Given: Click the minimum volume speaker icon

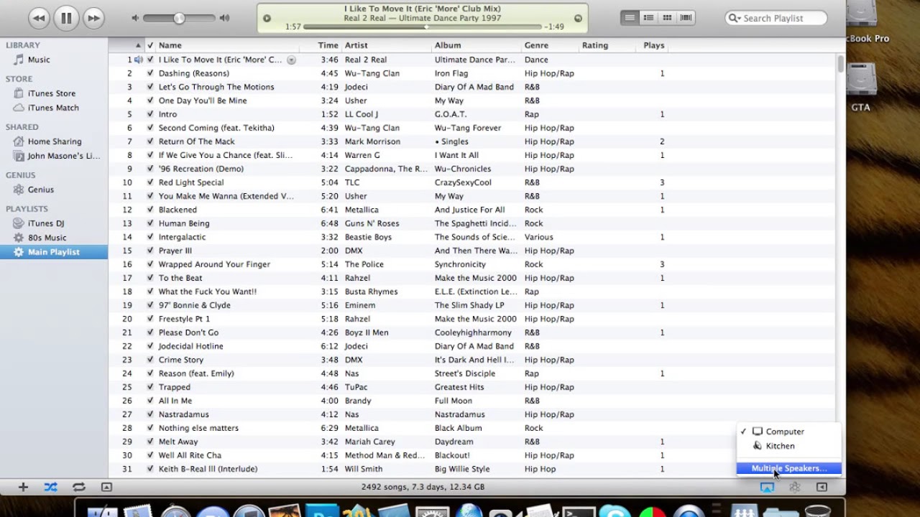Looking at the screenshot, I should [x=135, y=18].
